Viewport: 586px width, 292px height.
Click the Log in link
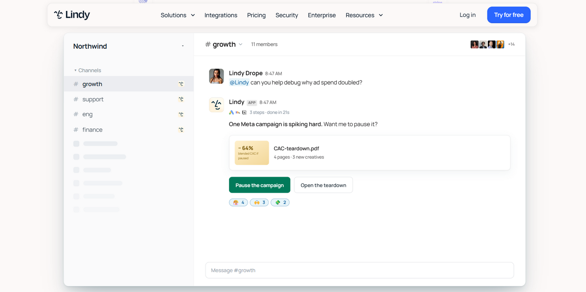coord(468,15)
